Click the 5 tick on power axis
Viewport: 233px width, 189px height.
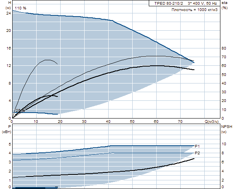10,144
